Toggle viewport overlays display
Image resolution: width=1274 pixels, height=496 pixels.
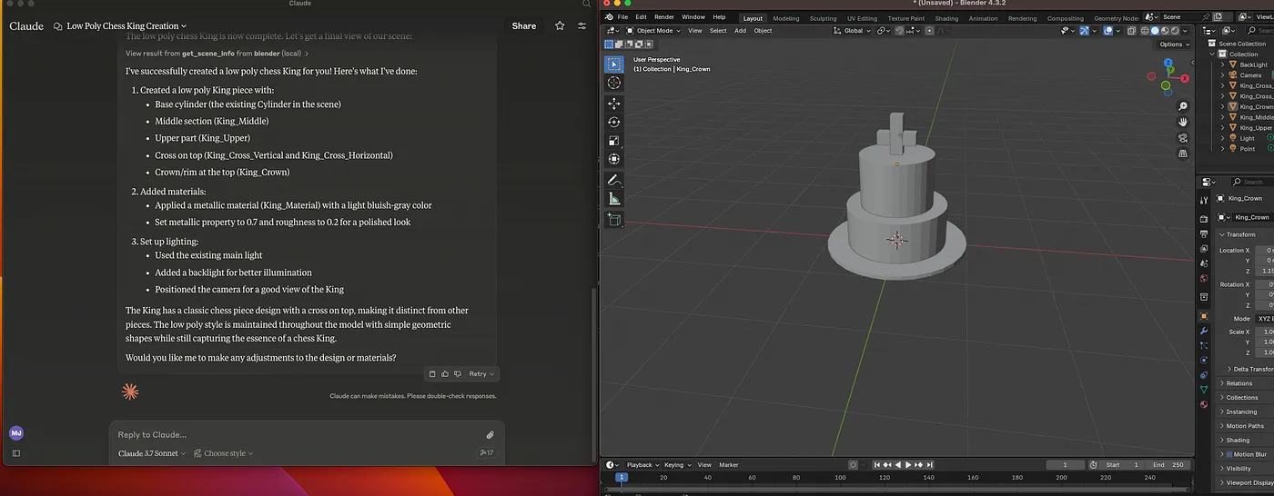coord(1109,31)
